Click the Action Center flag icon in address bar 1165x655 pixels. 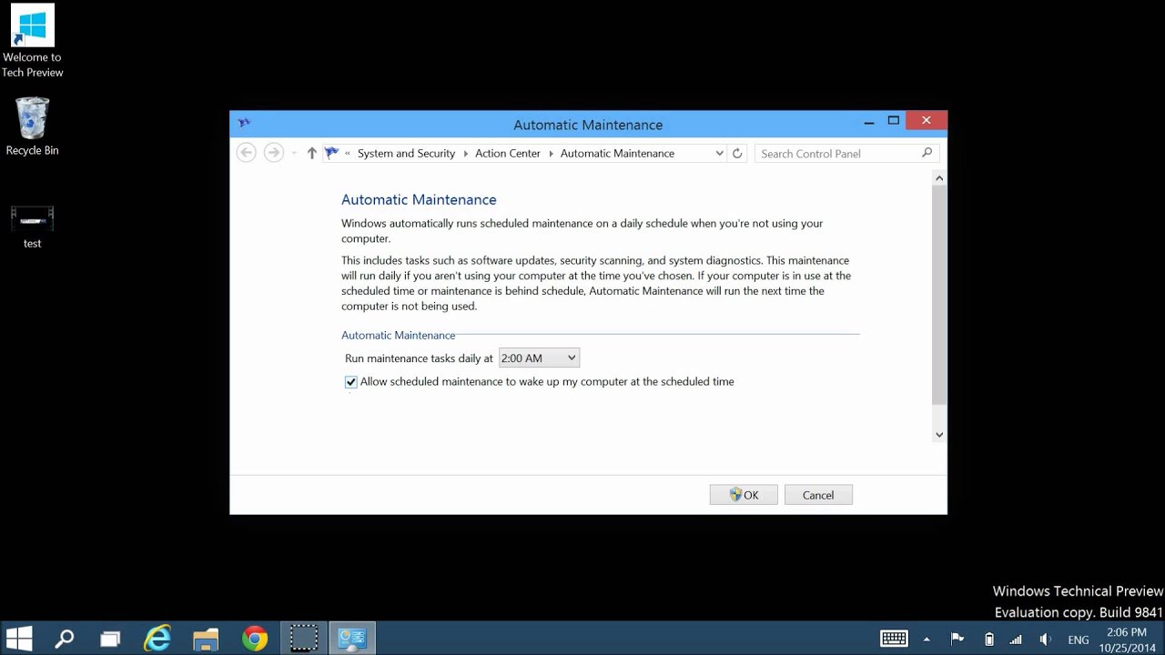(331, 153)
